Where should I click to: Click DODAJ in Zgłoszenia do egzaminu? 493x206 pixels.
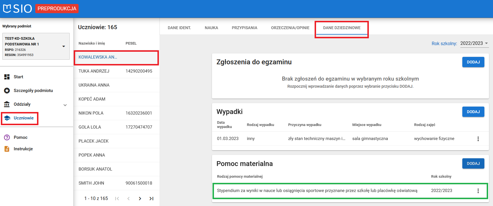pos(473,62)
